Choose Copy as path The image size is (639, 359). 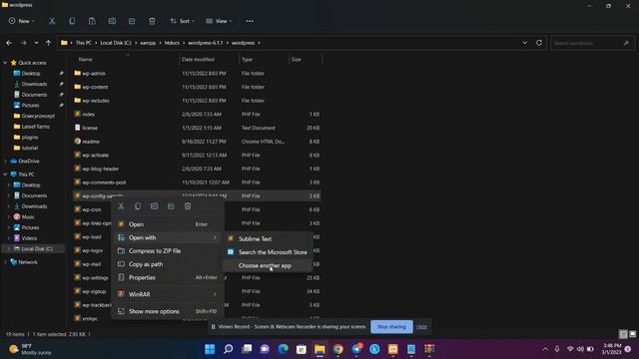[168, 264]
